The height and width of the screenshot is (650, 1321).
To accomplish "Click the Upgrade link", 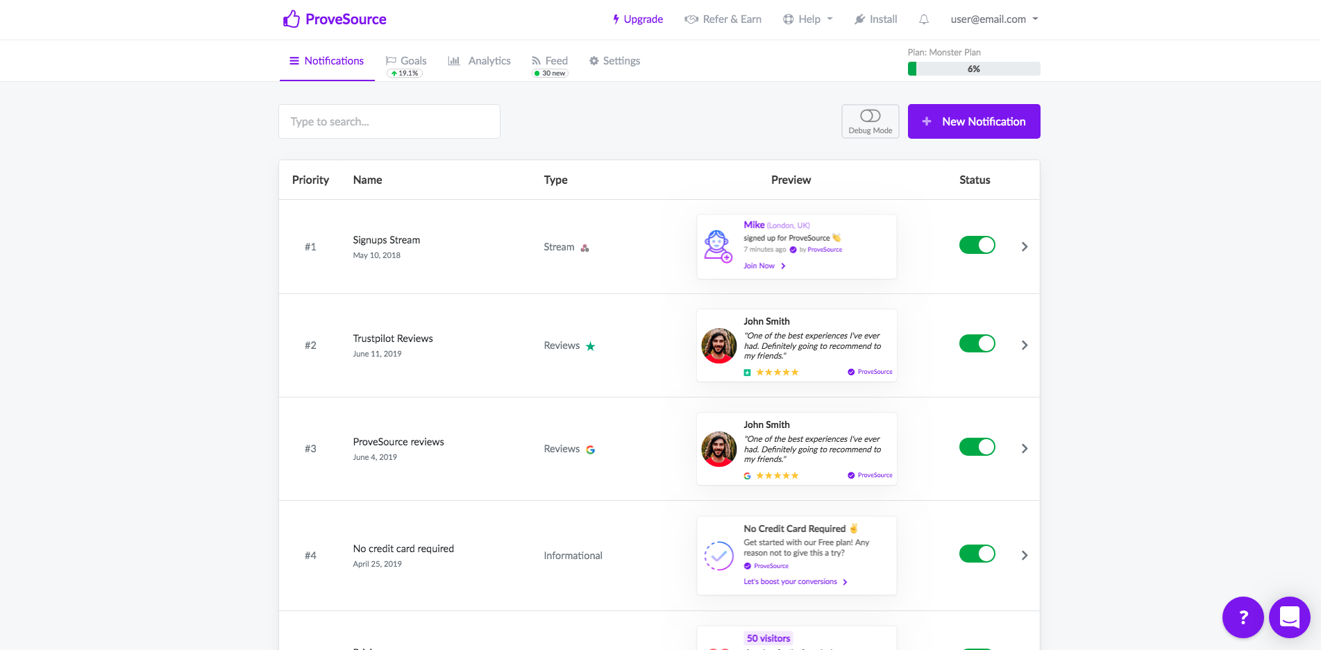I will 637,19.
